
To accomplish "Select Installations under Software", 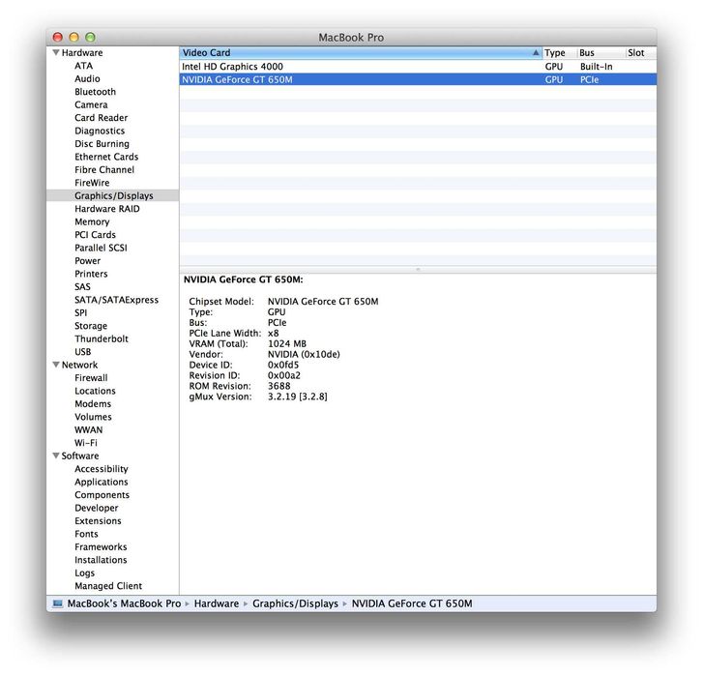I will [x=101, y=559].
